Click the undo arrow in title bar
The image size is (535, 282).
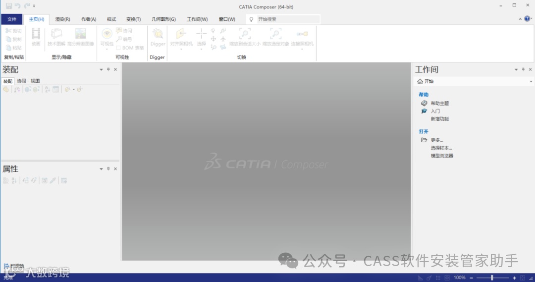(17, 6)
